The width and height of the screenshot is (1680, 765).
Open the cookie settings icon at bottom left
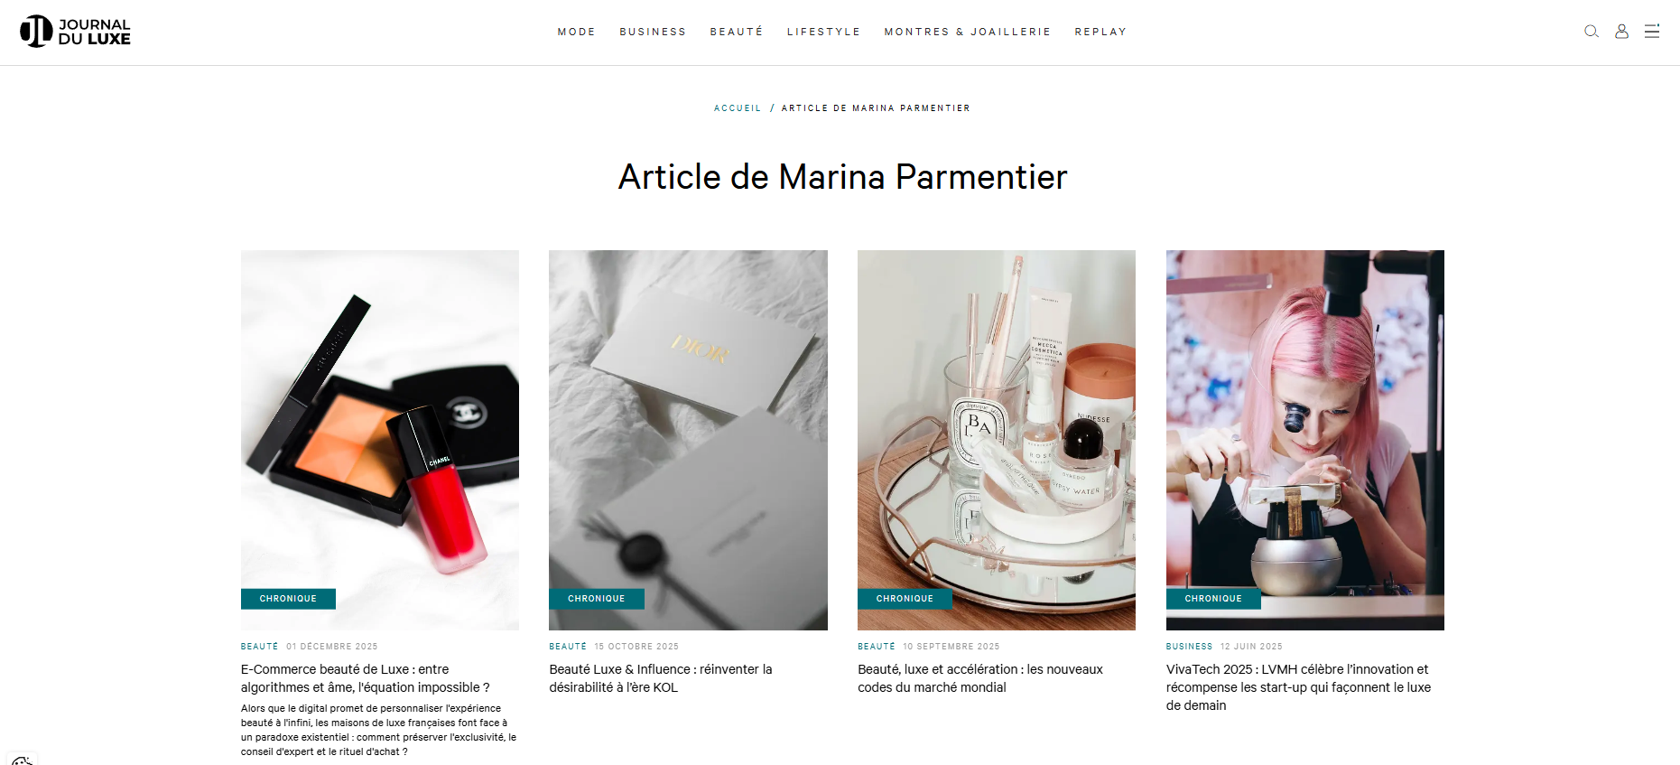tap(22, 760)
